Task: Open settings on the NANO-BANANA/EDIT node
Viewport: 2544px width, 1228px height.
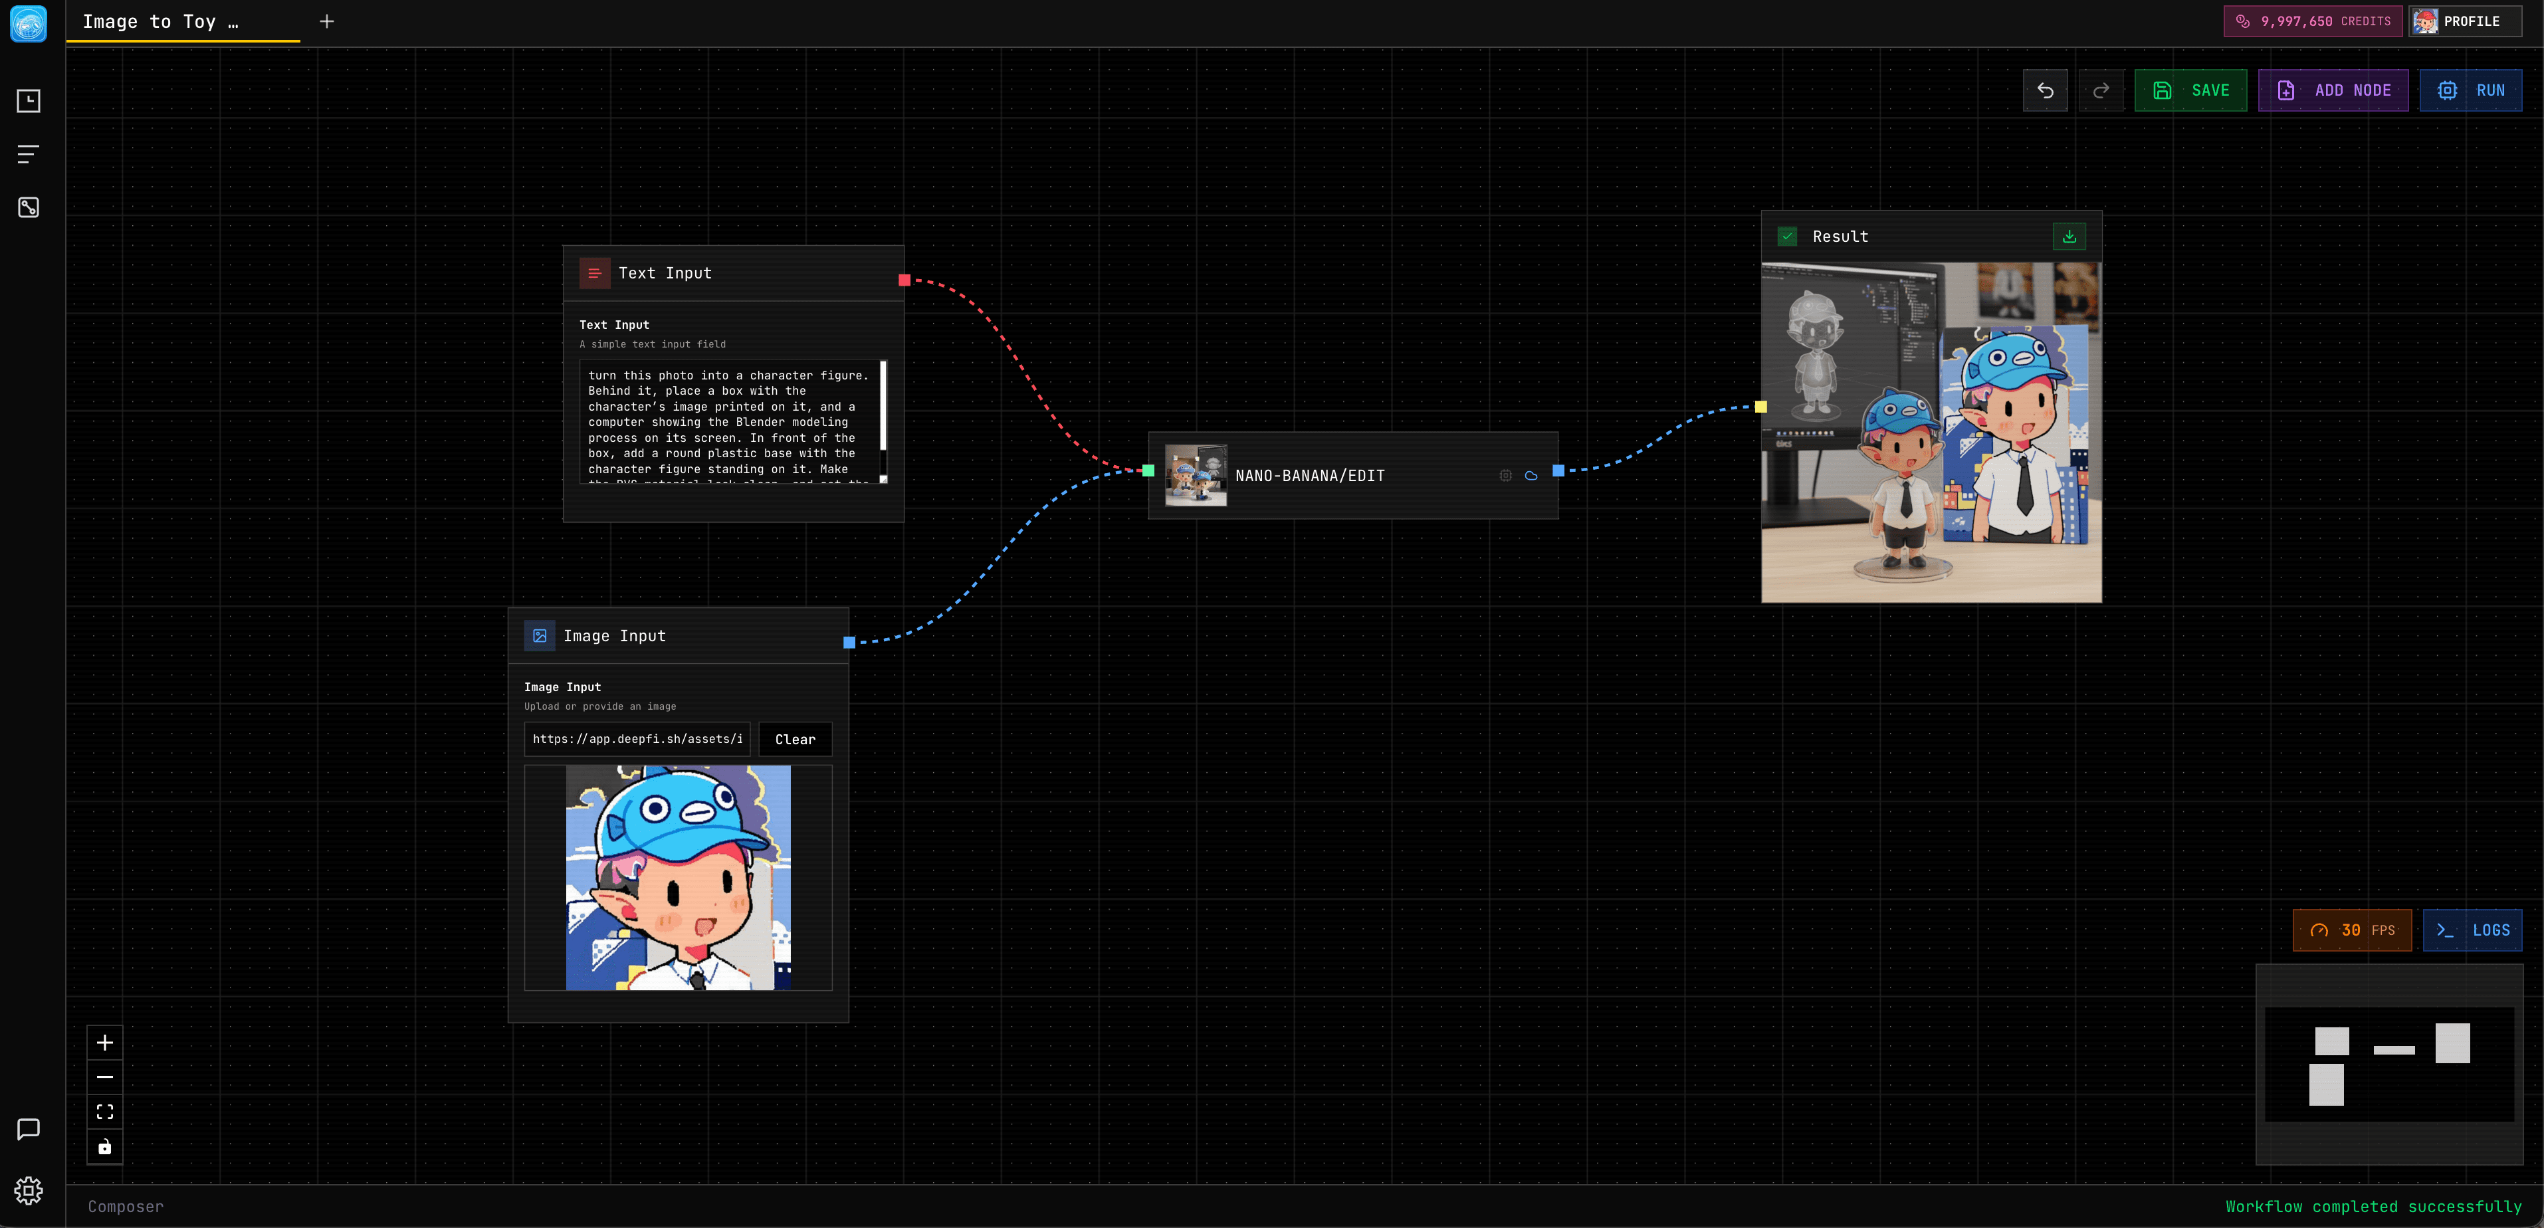Action: coord(1504,475)
